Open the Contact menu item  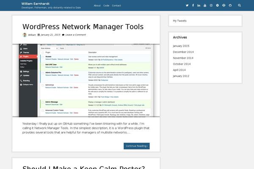116,5
